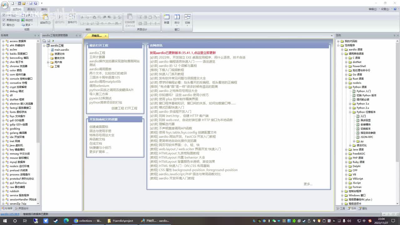The height and width of the screenshot is (225, 400).
Task: Open recent project 王荣计算器
Action: click(97, 57)
